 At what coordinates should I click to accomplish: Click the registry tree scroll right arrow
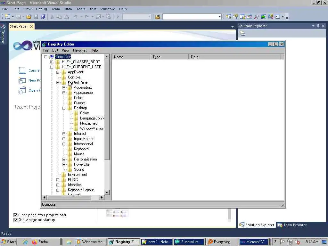[x=102, y=197]
